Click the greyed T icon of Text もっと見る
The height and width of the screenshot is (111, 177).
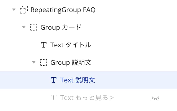54,98
